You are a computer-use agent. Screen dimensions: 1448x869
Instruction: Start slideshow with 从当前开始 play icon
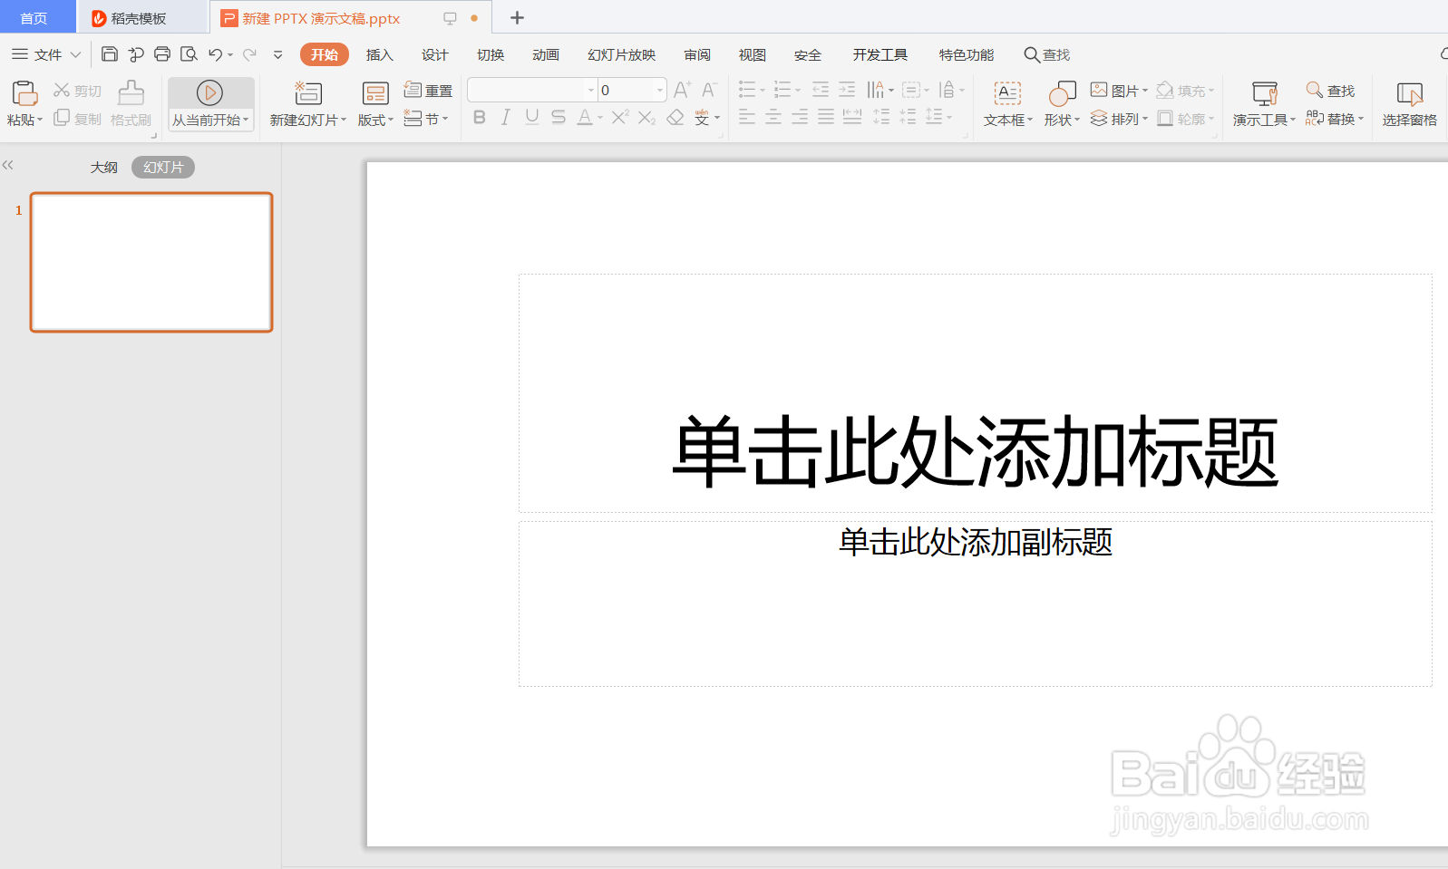coord(209,92)
